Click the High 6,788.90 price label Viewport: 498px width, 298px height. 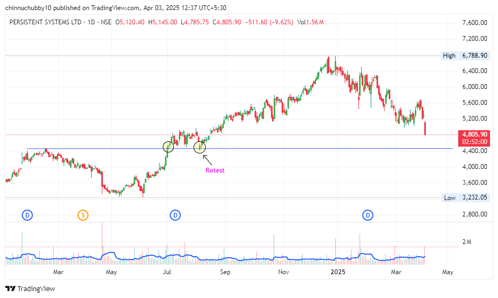[x=465, y=56]
